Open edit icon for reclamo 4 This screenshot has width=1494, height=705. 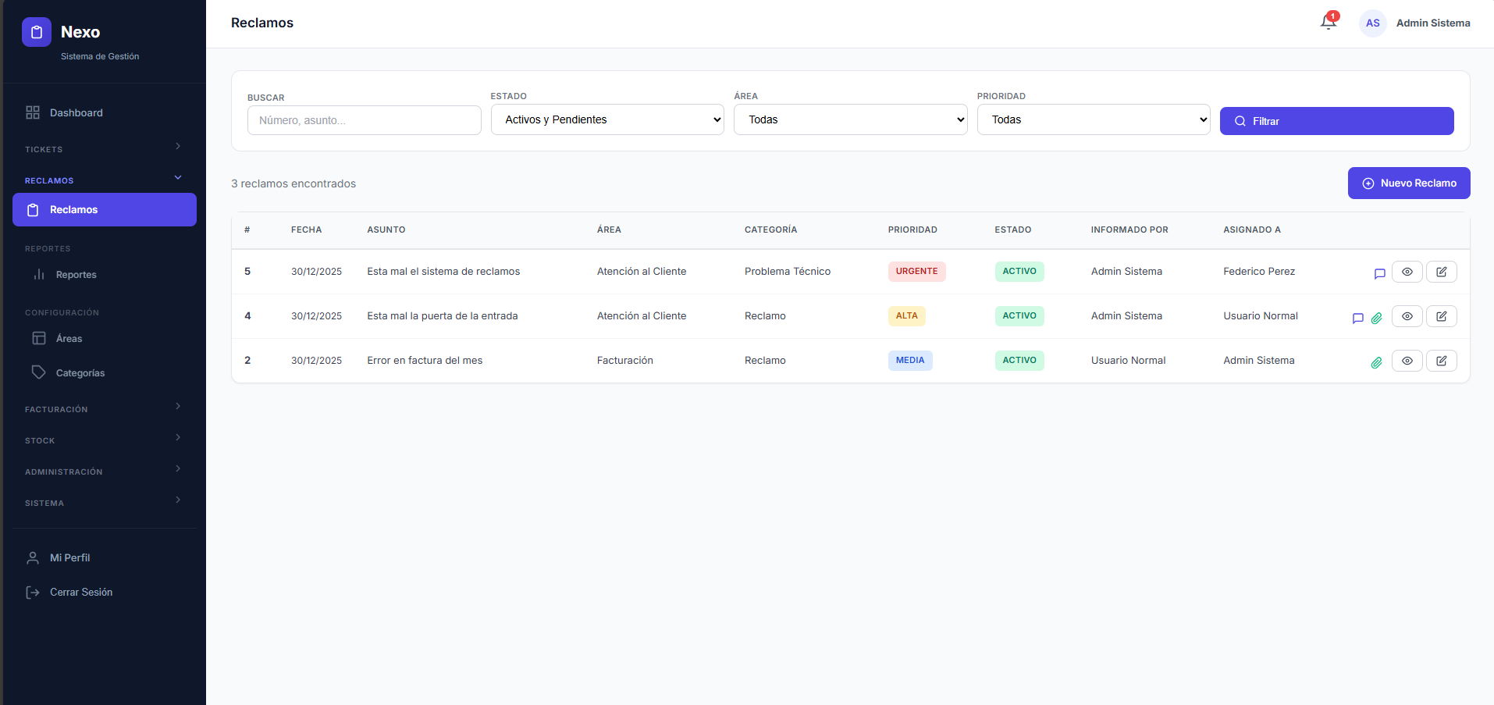[1441, 316]
